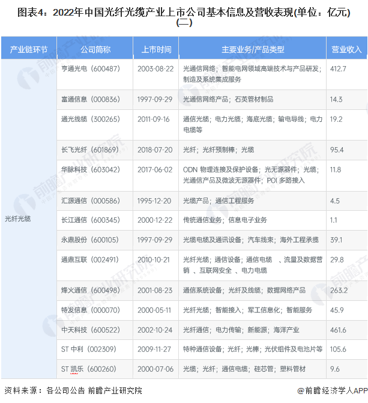Click the 公司简称 column header
Image resolution: width=368 pixels, height=403 pixels.
tap(95, 49)
